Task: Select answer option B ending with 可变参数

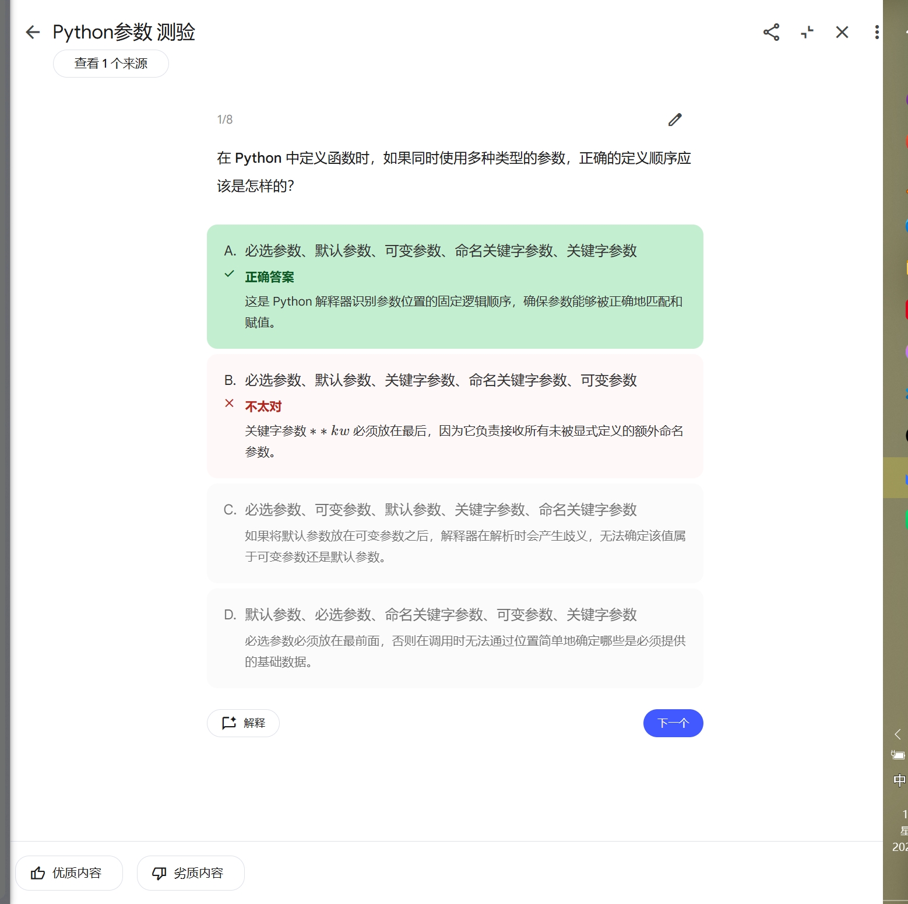Action: [455, 416]
